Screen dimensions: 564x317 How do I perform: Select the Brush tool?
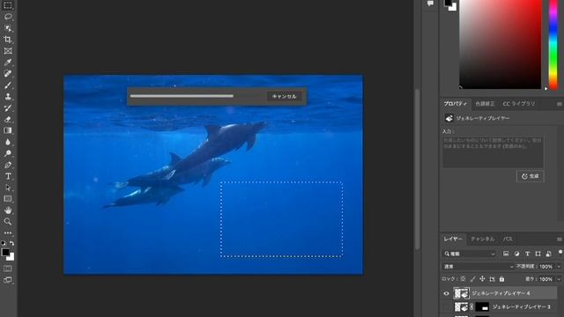point(8,85)
